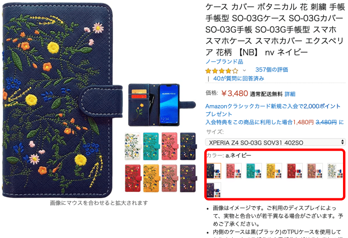The image size is (348, 238).
Task: Click the product title text
Action: (x=275, y=29)
